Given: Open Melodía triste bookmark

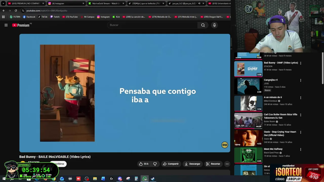Looking at the screenshot, I should point(185,17).
